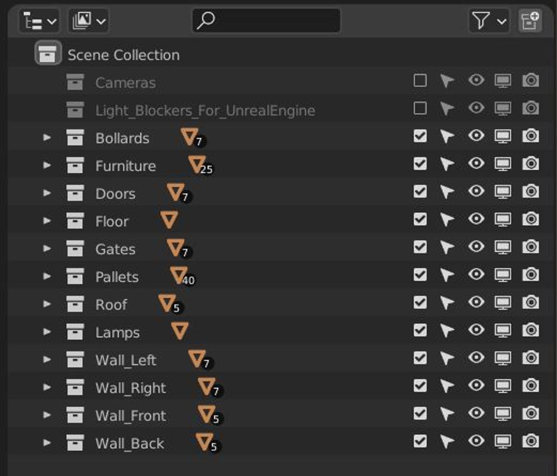Expand the Bollards collection
Image resolution: width=557 pixels, height=476 pixels.
[x=47, y=138]
